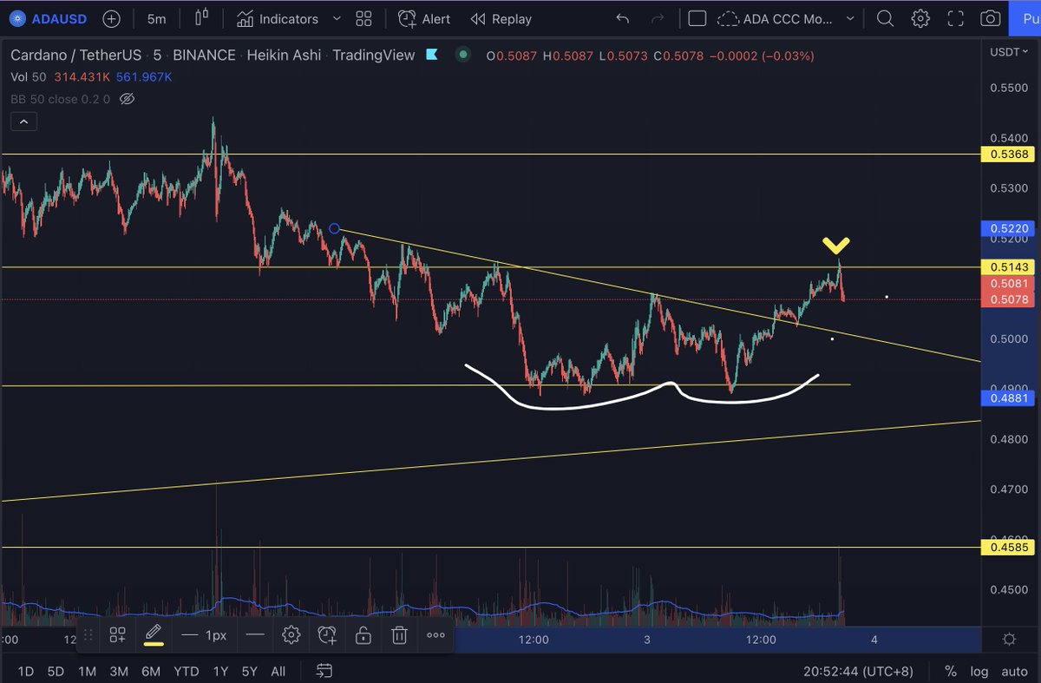
Task: Click the Vol 50 indicator legend
Action: point(28,77)
